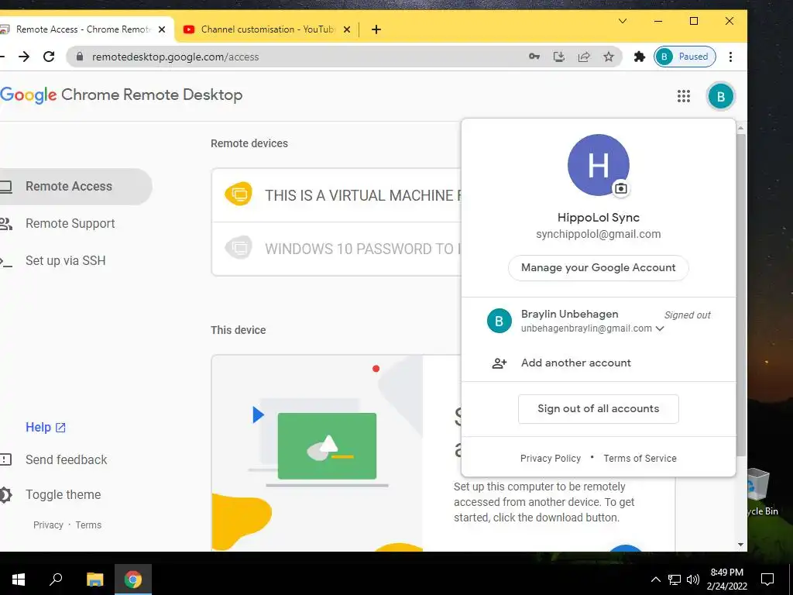
Task: Click Send feedback
Action: (x=66, y=460)
